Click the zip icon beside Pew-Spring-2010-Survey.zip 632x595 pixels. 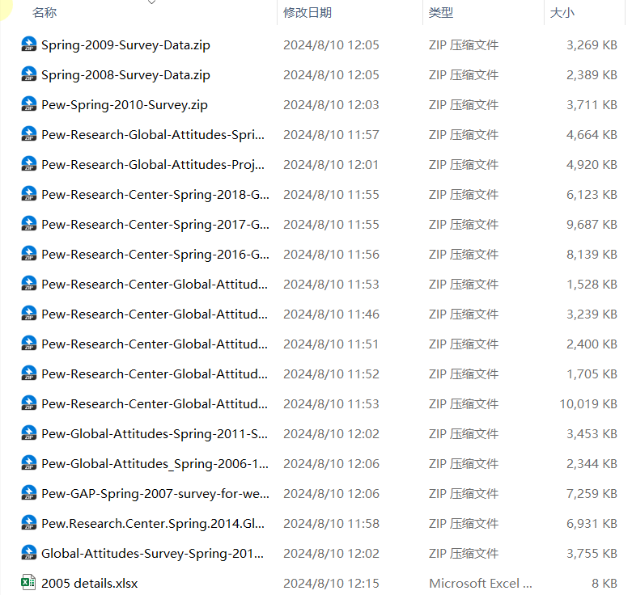click(x=28, y=104)
